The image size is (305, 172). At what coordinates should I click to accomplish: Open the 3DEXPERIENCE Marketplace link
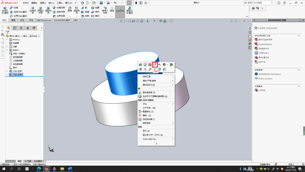269,74
